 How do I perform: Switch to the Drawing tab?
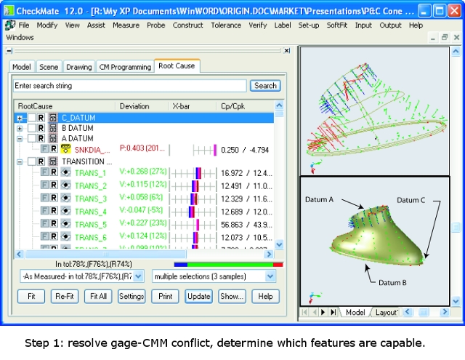[x=79, y=67]
